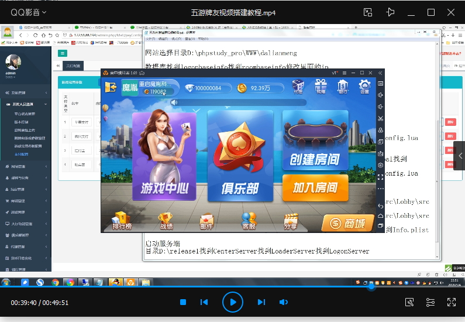
Task: Expand the cart icon item in admin sidebar
Action: (26, 201)
